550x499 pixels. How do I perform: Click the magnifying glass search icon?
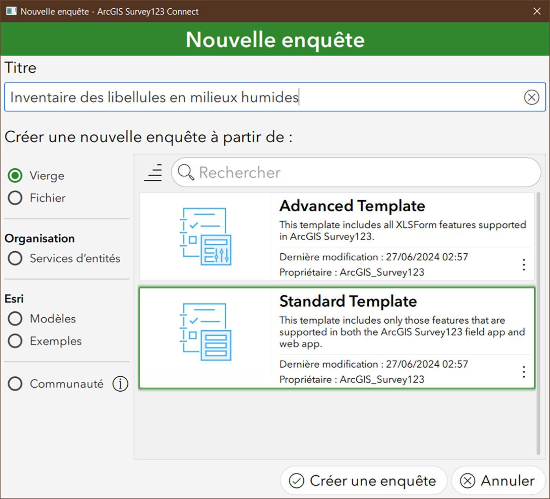pos(186,172)
